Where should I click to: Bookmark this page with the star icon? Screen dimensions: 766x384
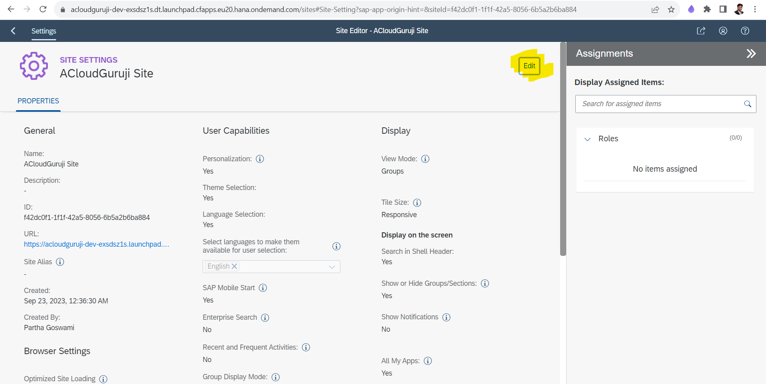[x=671, y=9]
